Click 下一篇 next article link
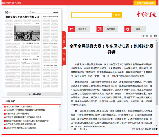The width and height of the screenshot is (159, 137). pos(83,129)
